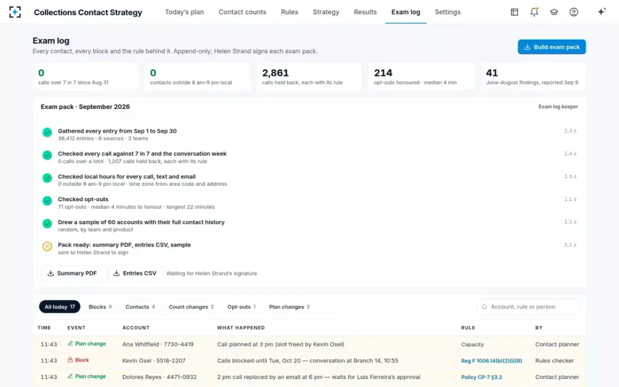Select the Exam log tab
The image size is (619, 387).
[405, 12]
